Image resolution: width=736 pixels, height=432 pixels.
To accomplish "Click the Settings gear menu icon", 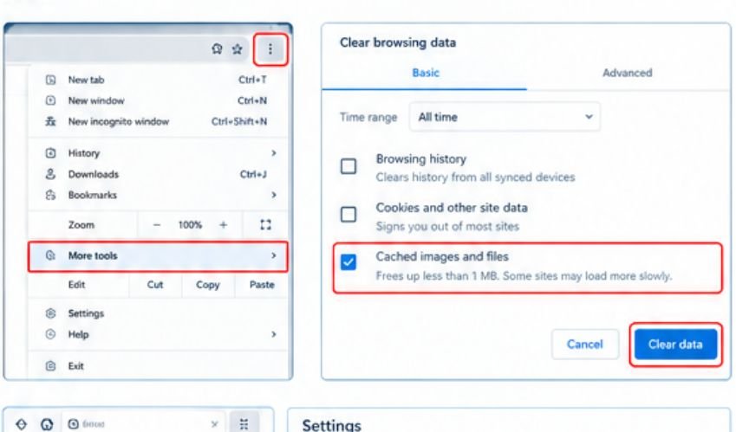I will pyautogui.click(x=50, y=313).
